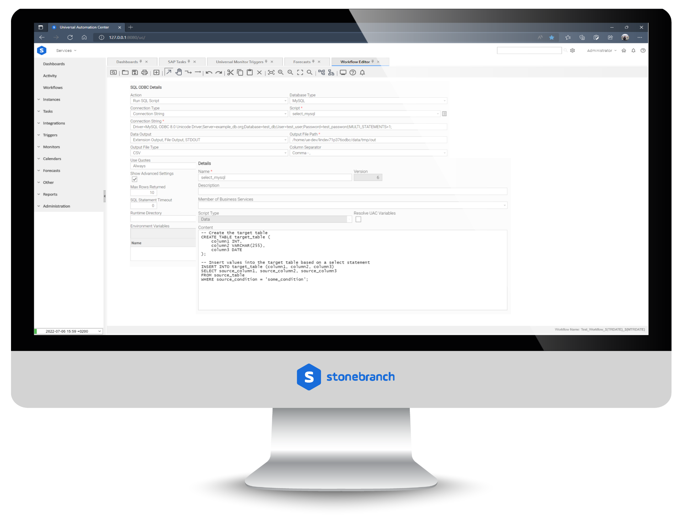Screen dimensions: 683x524
Task: Switch to the Workflow Editor tab
Action: (355, 61)
